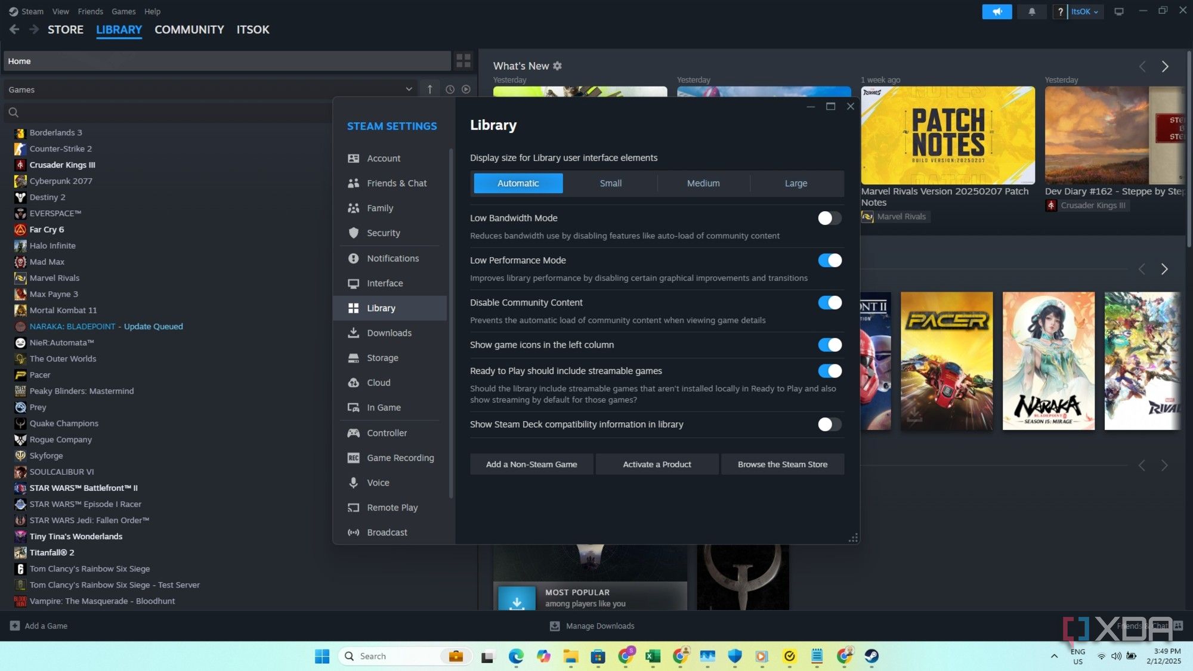This screenshot has height=671, width=1193.
Task: Open the Account settings icon
Action: [353, 158]
